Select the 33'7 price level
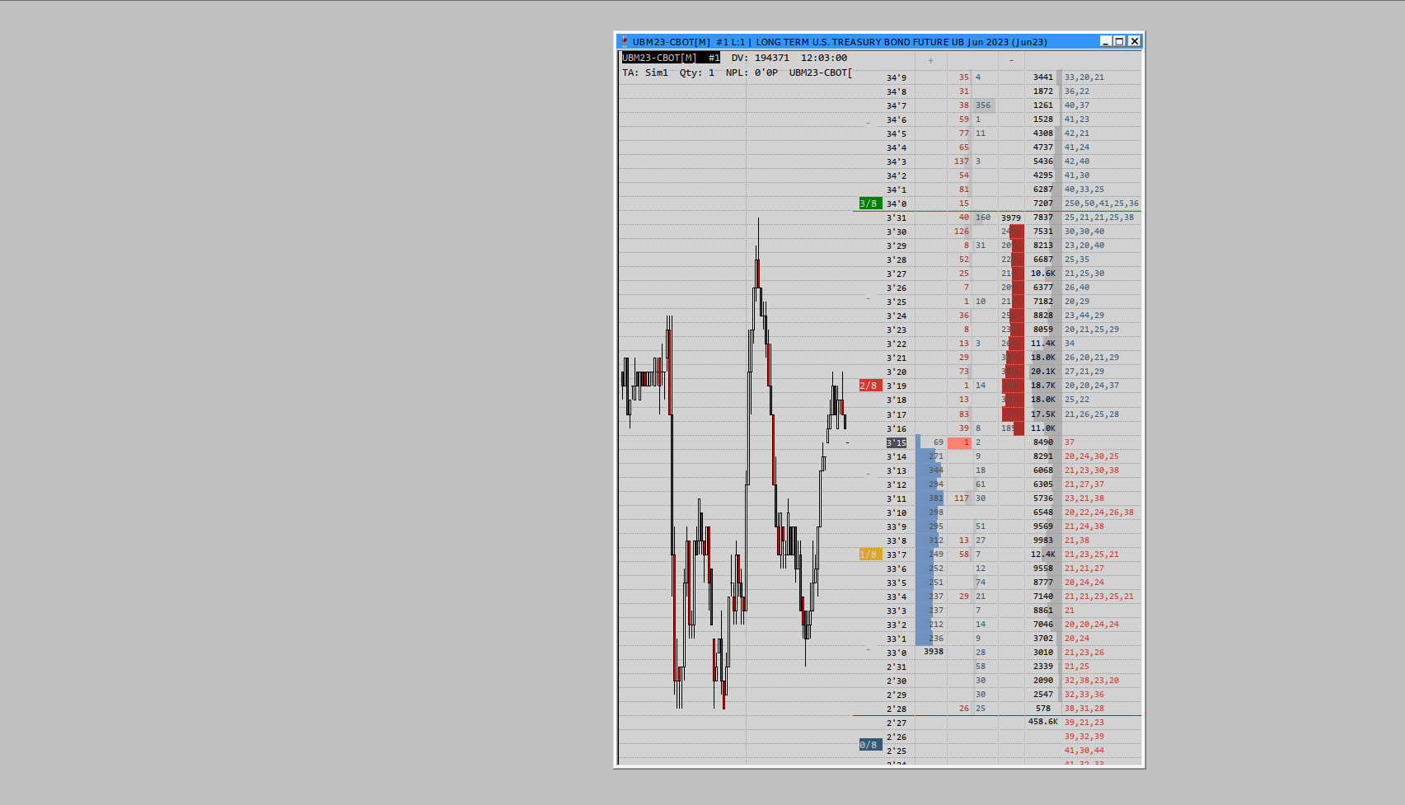This screenshot has height=805, width=1405. pyautogui.click(x=897, y=555)
